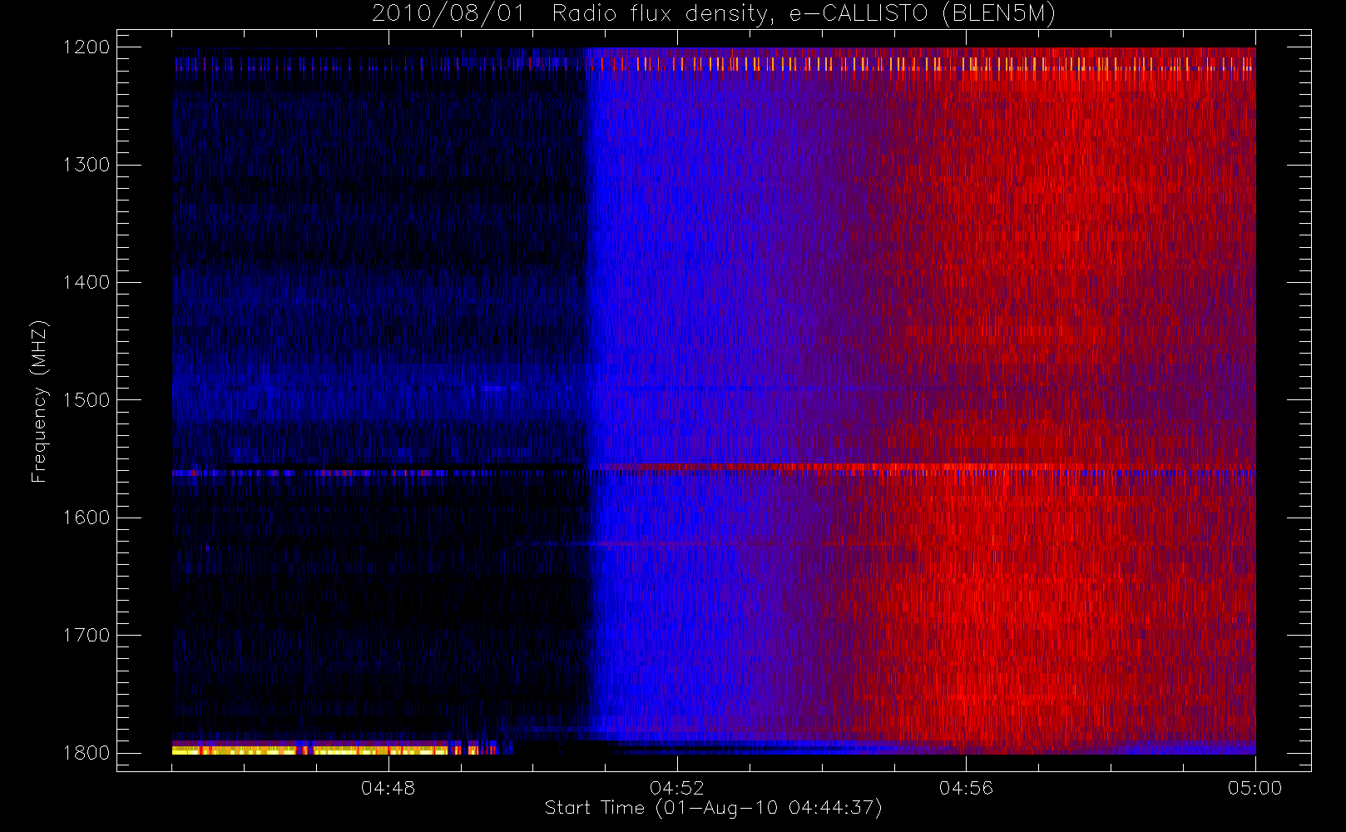Click the 'Frequency (MHZ)' axis label
This screenshot has height=832, width=1346.
(38, 401)
